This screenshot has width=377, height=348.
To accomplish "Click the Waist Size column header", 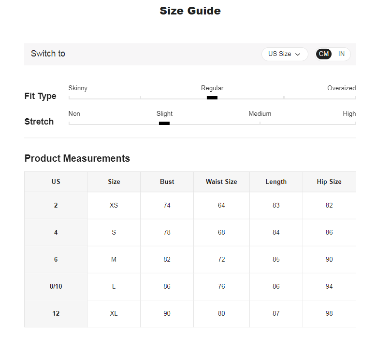I will 221,182.
